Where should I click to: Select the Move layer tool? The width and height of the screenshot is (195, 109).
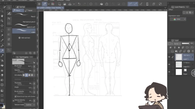pyautogui.click(x=2, y=26)
